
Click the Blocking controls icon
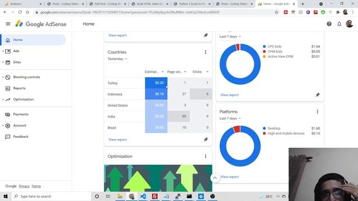click(x=8, y=77)
